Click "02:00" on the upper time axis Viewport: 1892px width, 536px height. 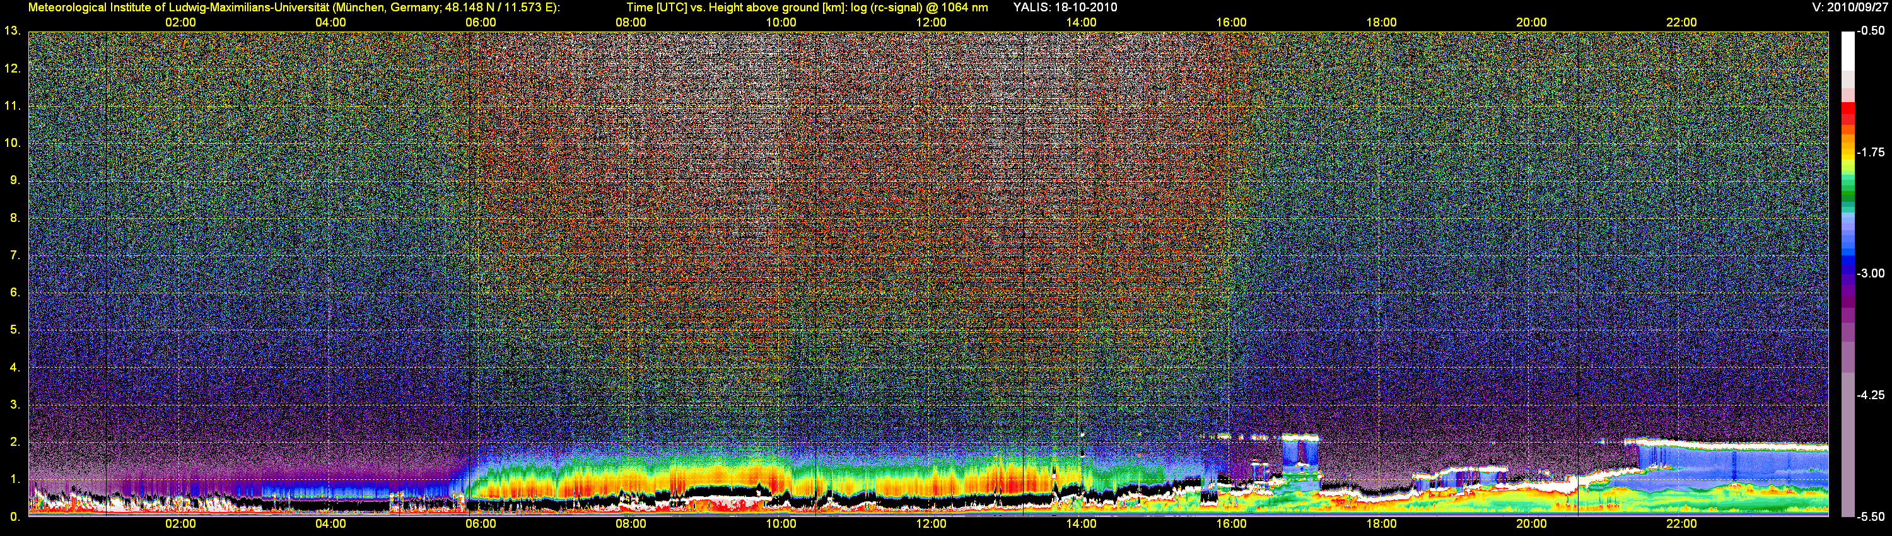[x=180, y=23]
